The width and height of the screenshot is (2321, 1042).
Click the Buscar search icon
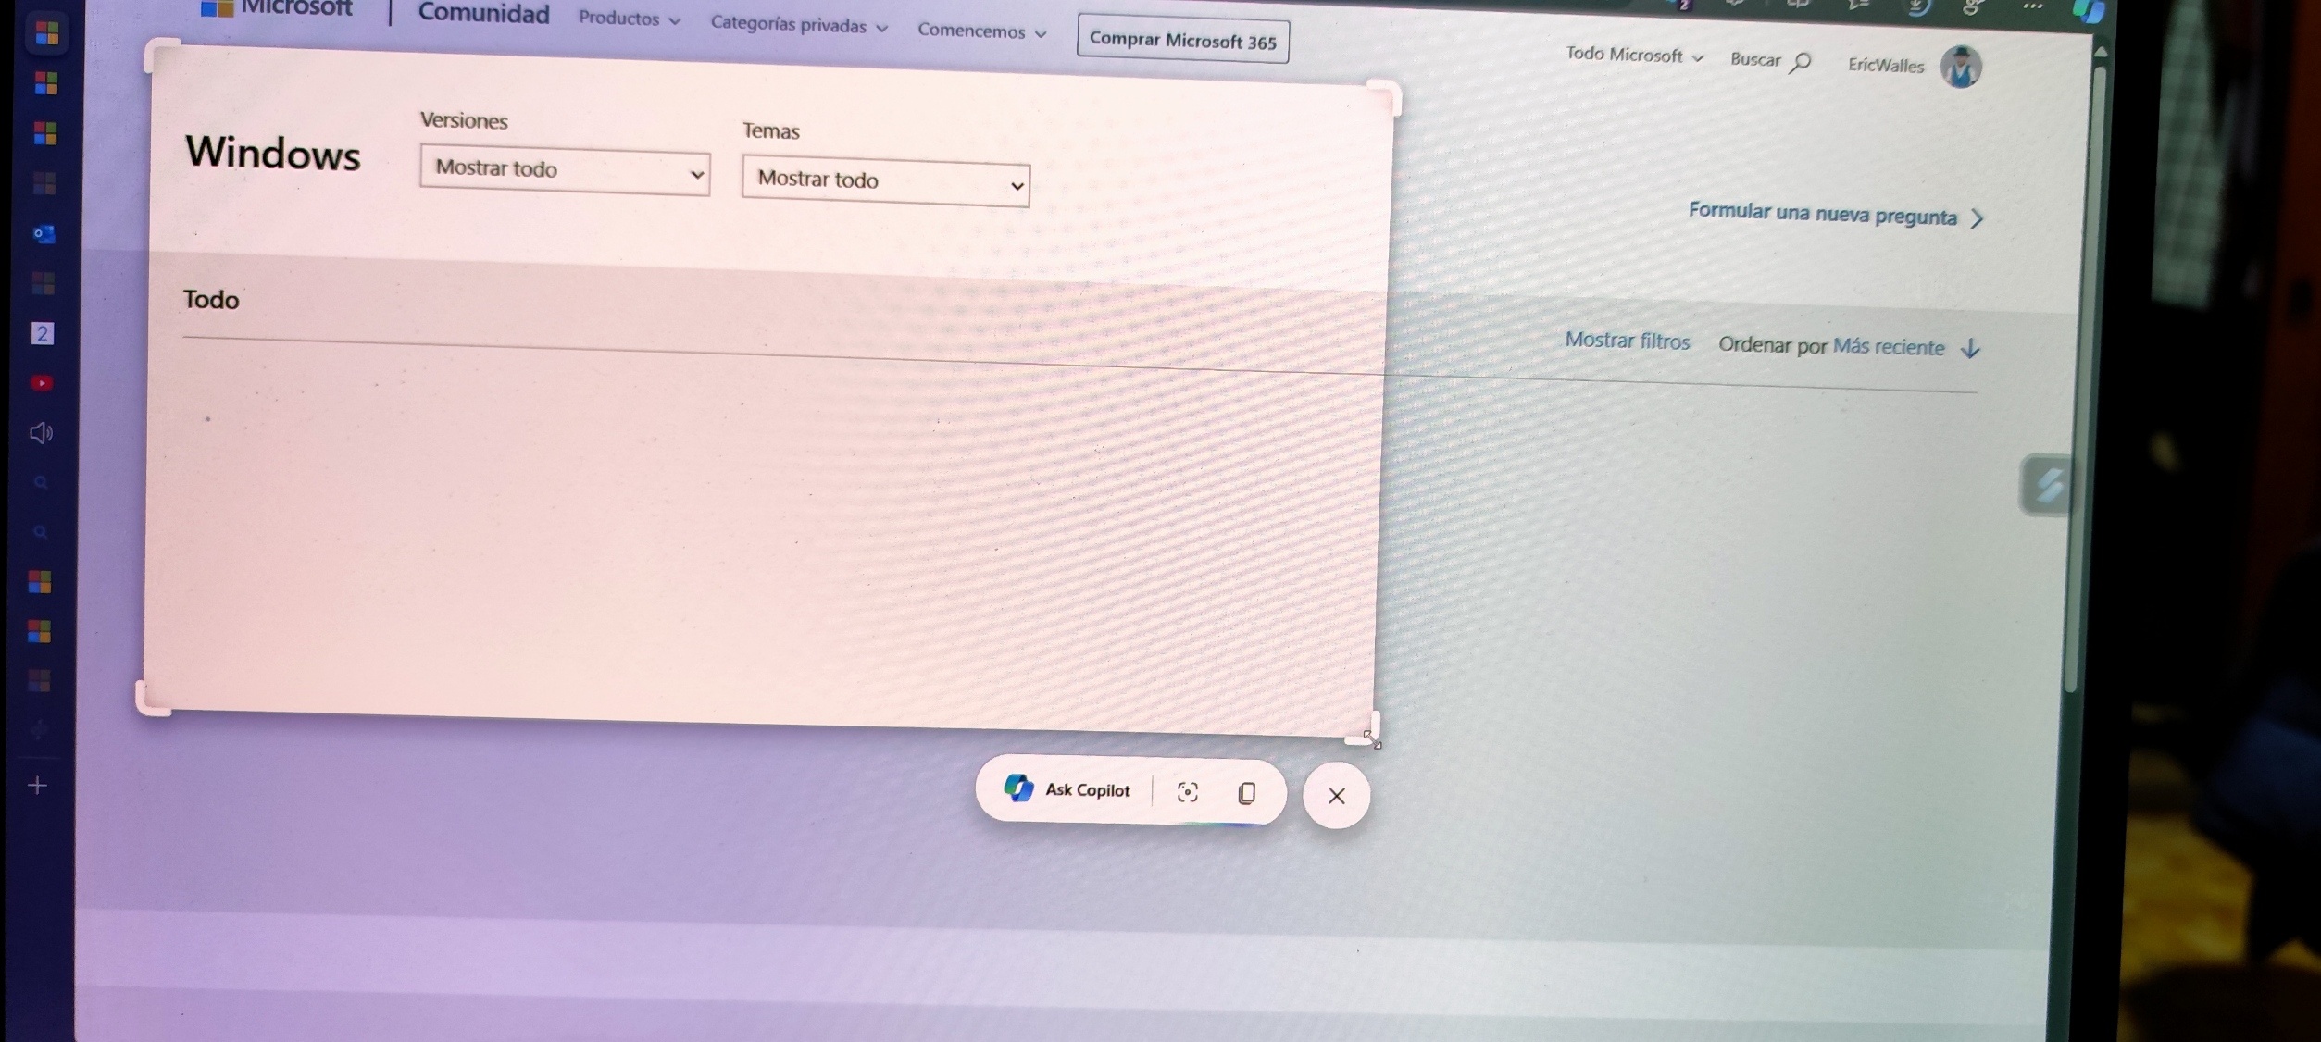[x=1800, y=62]
